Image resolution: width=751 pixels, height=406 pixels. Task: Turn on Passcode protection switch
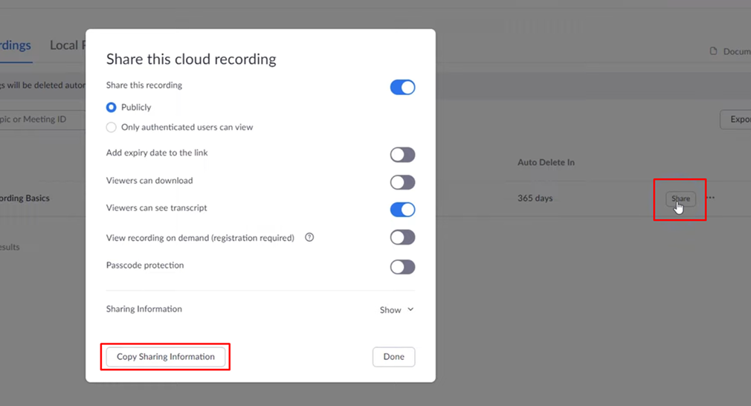point(402,266)
